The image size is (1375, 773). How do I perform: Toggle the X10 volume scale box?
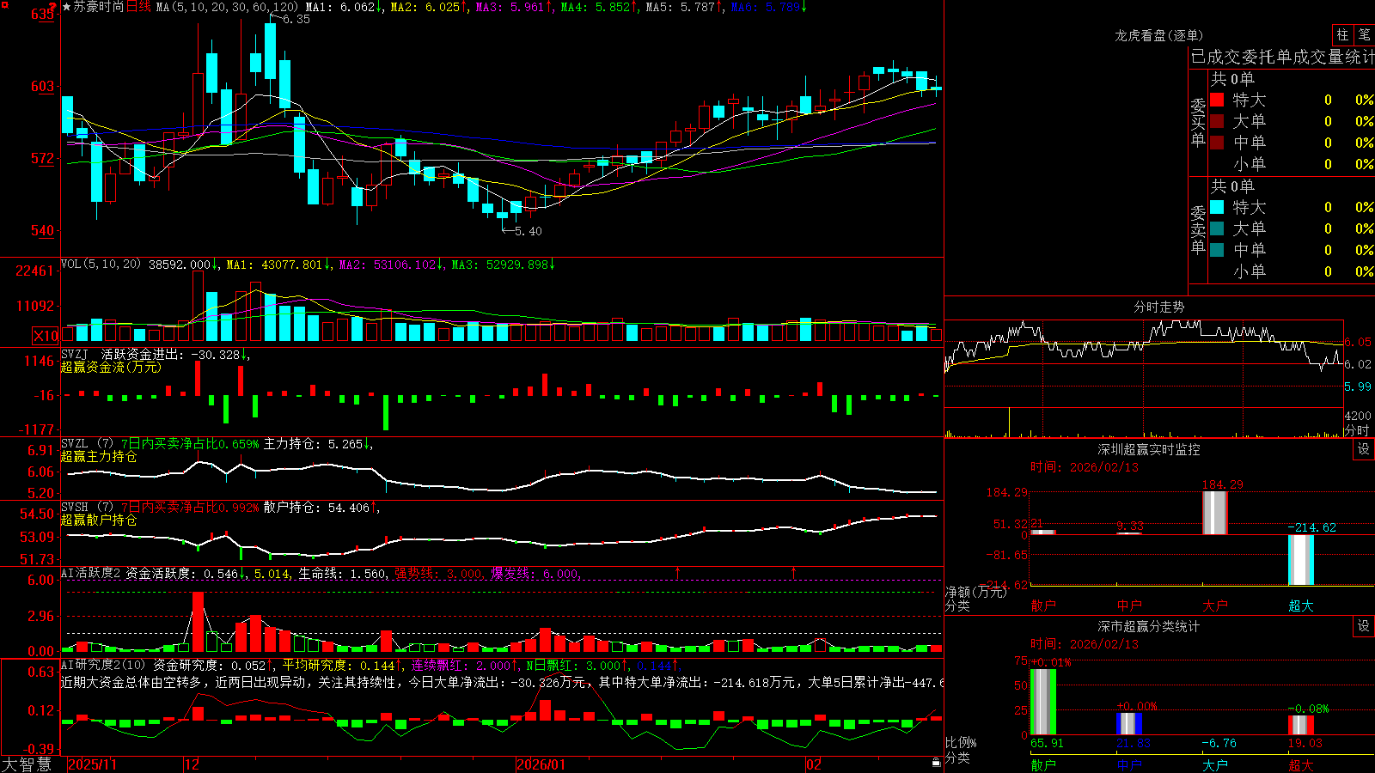(46, 336)
